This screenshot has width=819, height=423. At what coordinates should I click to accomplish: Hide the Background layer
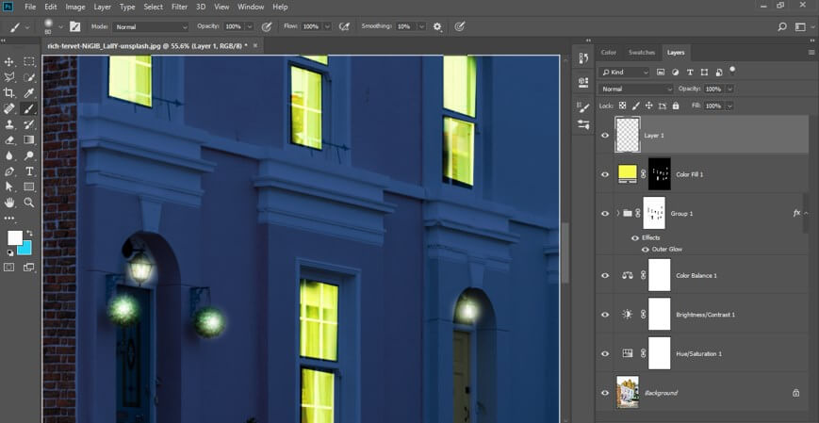click(x=605, y=393)
